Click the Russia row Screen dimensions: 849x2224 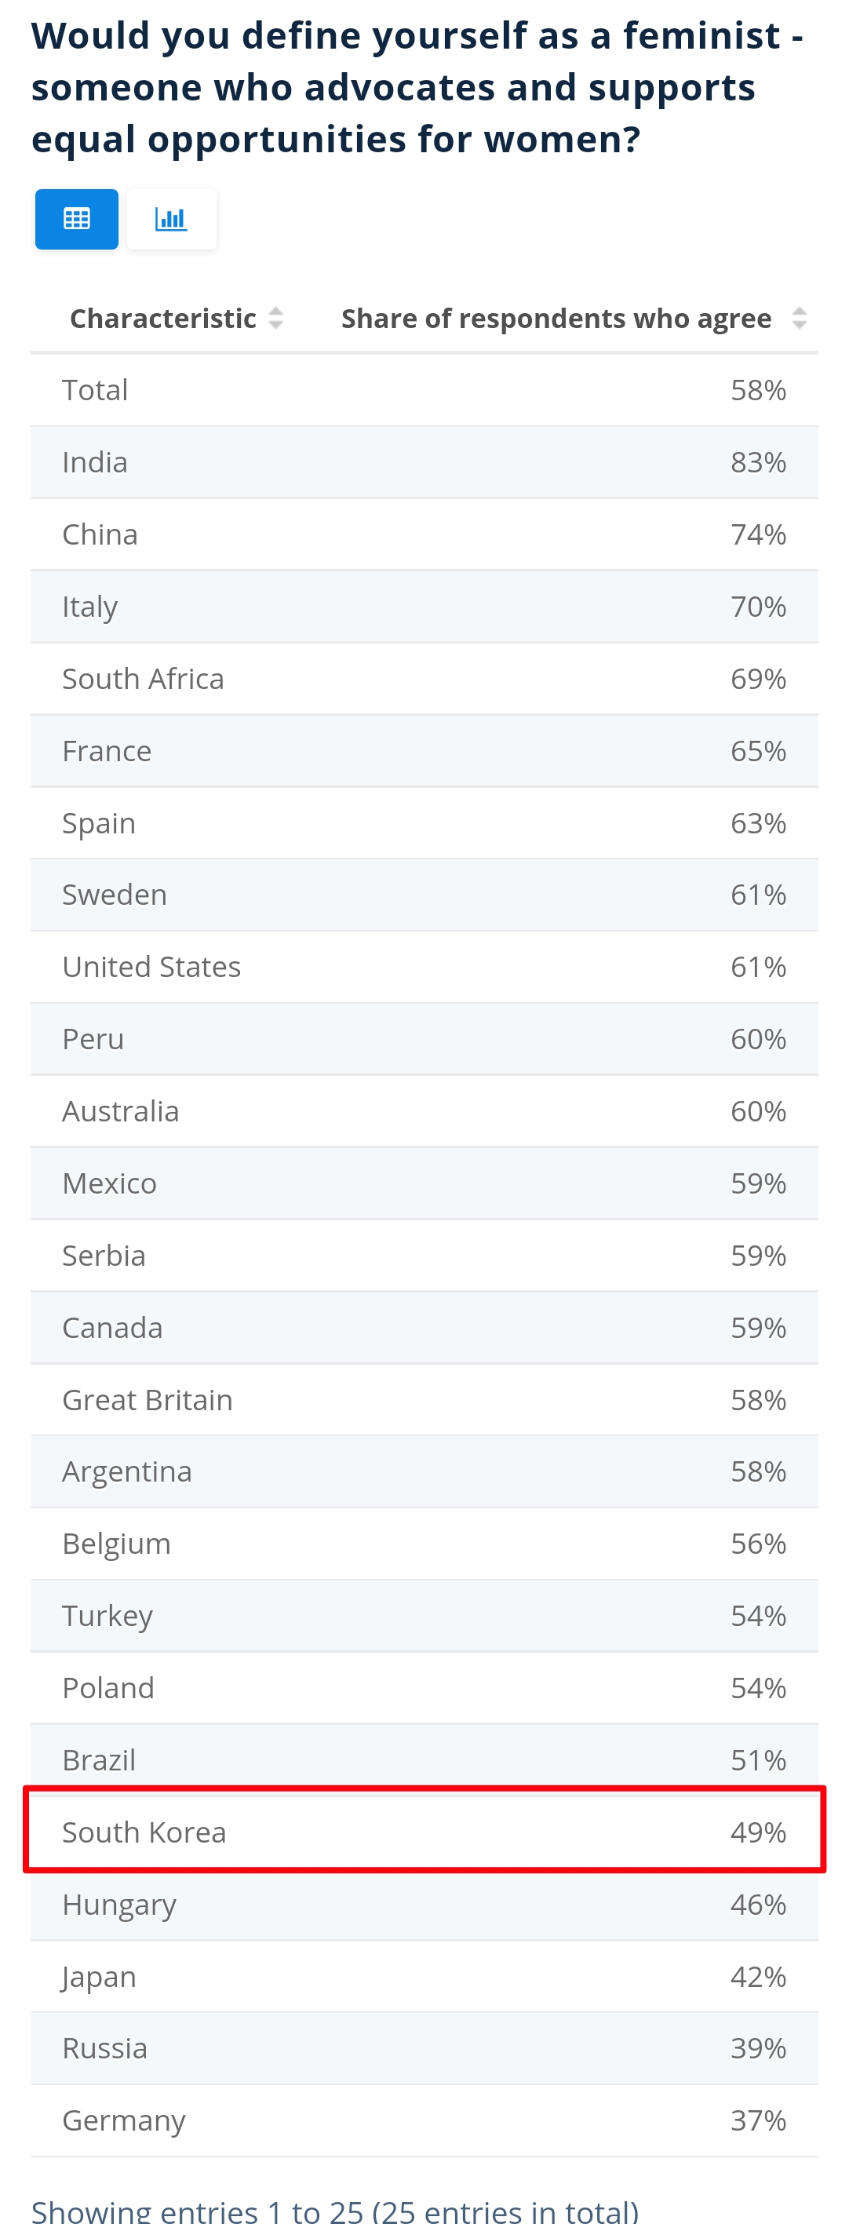click(423, 2048)
